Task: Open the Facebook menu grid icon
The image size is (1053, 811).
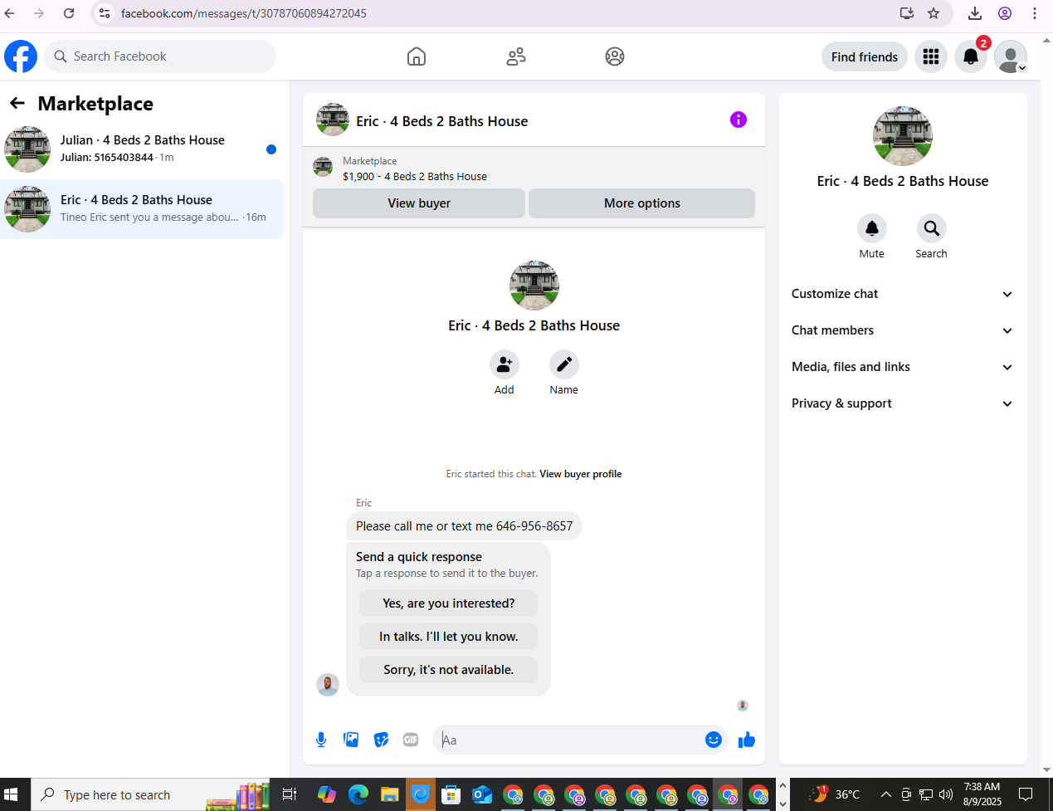Action: tap(931, 56)
